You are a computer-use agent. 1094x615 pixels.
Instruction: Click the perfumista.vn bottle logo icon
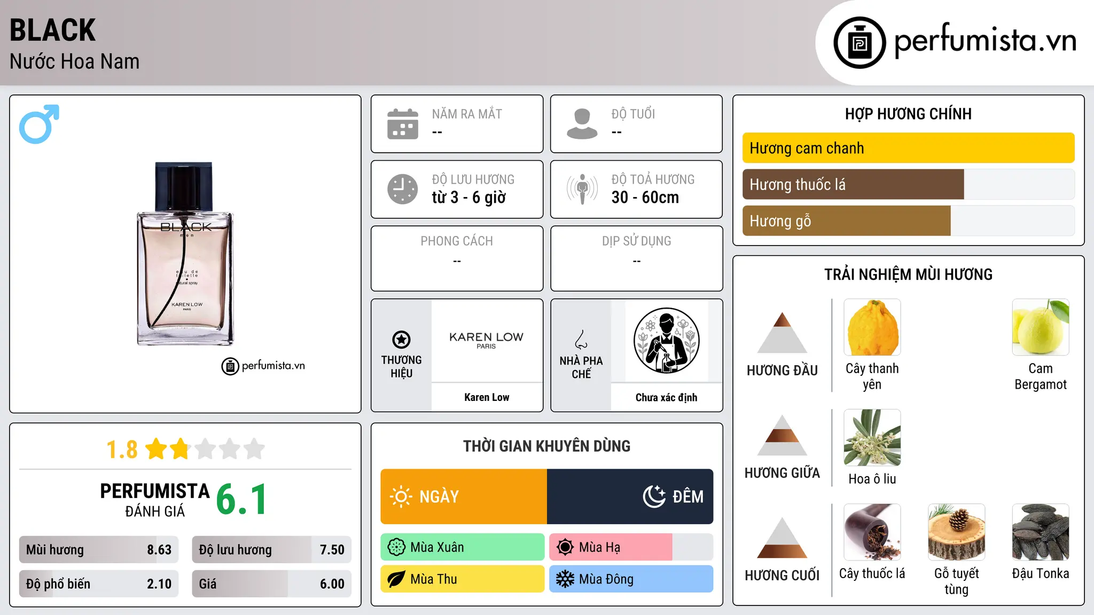[x=859, y=43]
